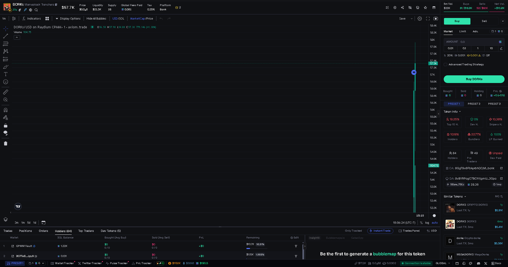Switch to the Trades tab
Screen dimensions: 508x267
tap(8, 231)
